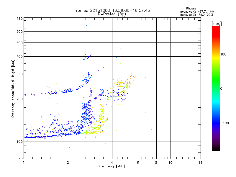Click the 'Frequency [MHz]' axis label

coord(112,166)
